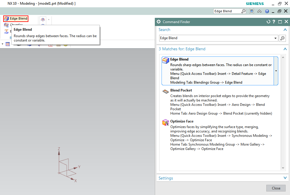Click the Edge Blend menu path text
290x195 pixels.
pos(218,76)
